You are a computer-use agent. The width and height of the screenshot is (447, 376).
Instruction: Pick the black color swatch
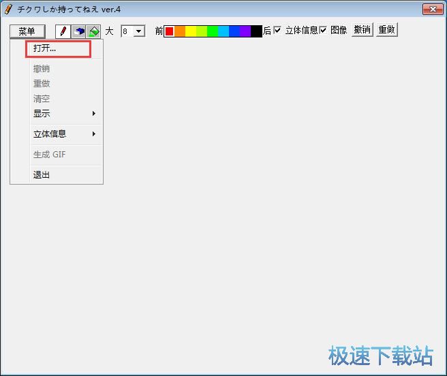point(256,31)
